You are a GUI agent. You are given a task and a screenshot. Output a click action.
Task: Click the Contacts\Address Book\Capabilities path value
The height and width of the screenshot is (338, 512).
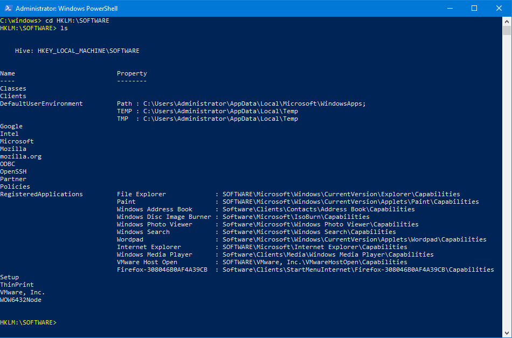pos(319,209)
